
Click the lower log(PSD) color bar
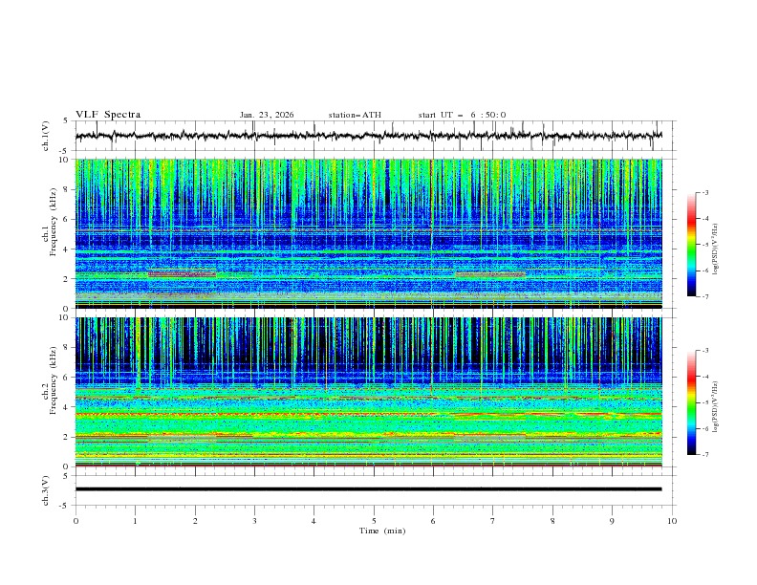click(x=691, y=402)
